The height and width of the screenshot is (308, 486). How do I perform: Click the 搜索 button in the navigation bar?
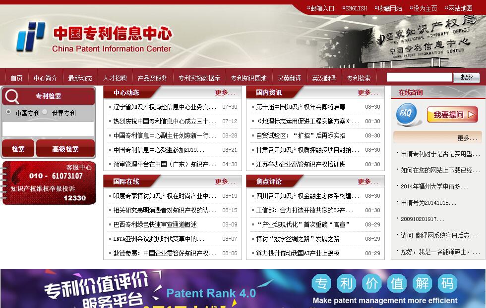[x=466, y=78]
